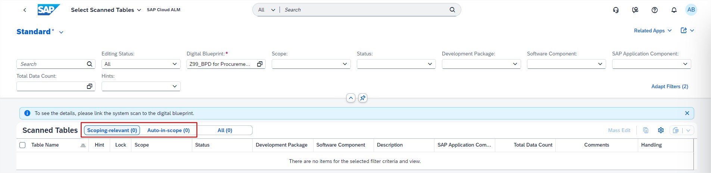
Task: Switch to Auto-in-scope tab
Action: pyautogui.click(x=168, y=130)
